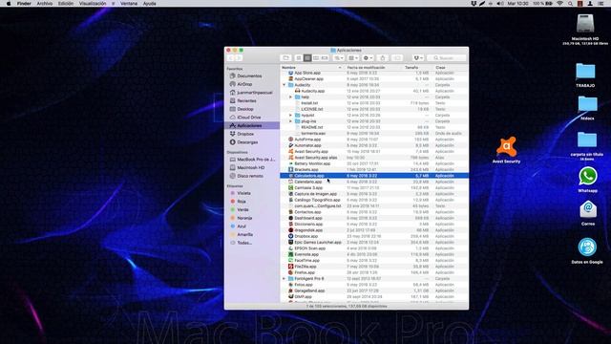
Task: Open the gear action menu
Action: coord(368,58)
